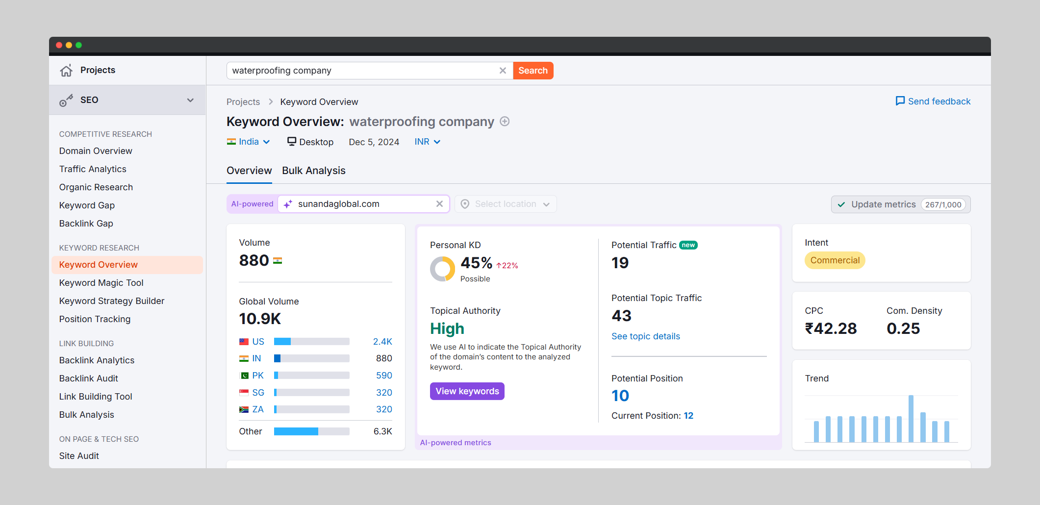
Task: Click the US global volume bar
Action: (311, 342)
